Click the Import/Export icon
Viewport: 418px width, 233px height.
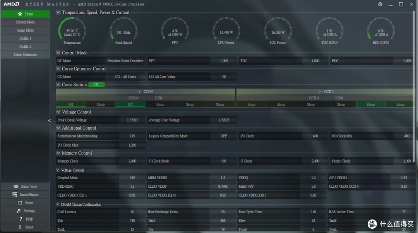click(x=15, y=195)
